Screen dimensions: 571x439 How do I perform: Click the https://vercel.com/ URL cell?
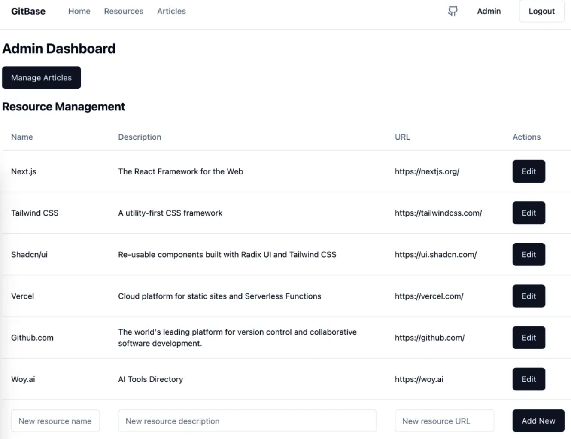point(429,296)
